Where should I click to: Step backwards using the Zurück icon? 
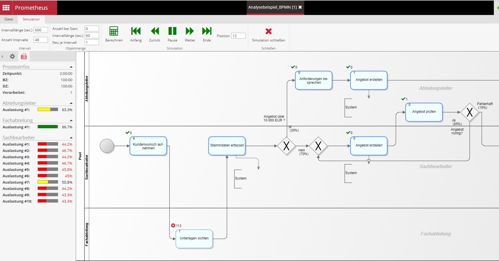click(155, 31)
